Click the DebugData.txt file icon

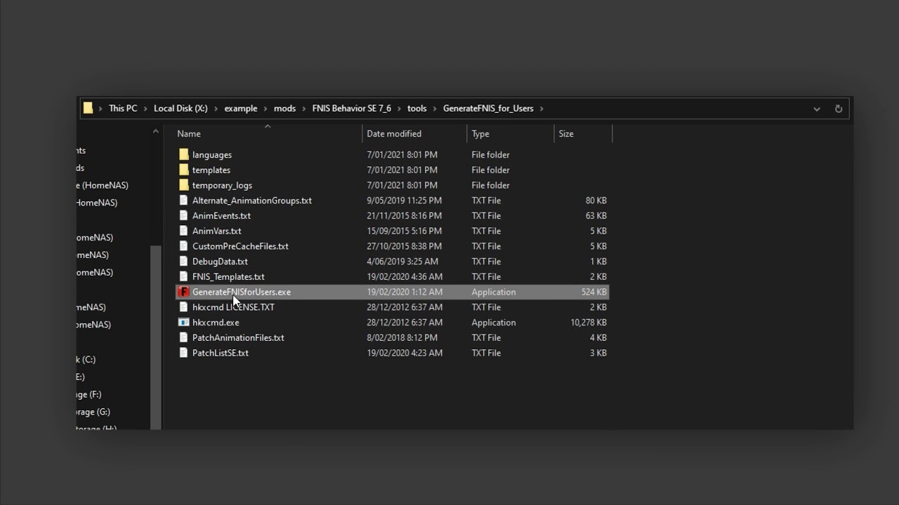tap(184, 262)
